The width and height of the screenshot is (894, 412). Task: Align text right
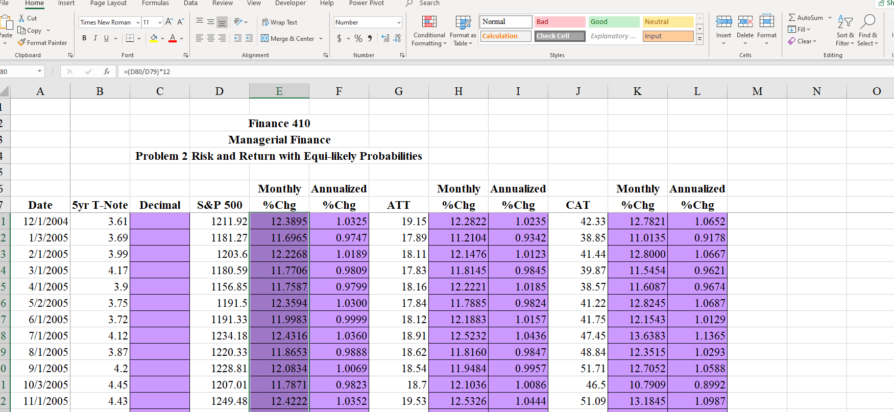click(222, 38)
